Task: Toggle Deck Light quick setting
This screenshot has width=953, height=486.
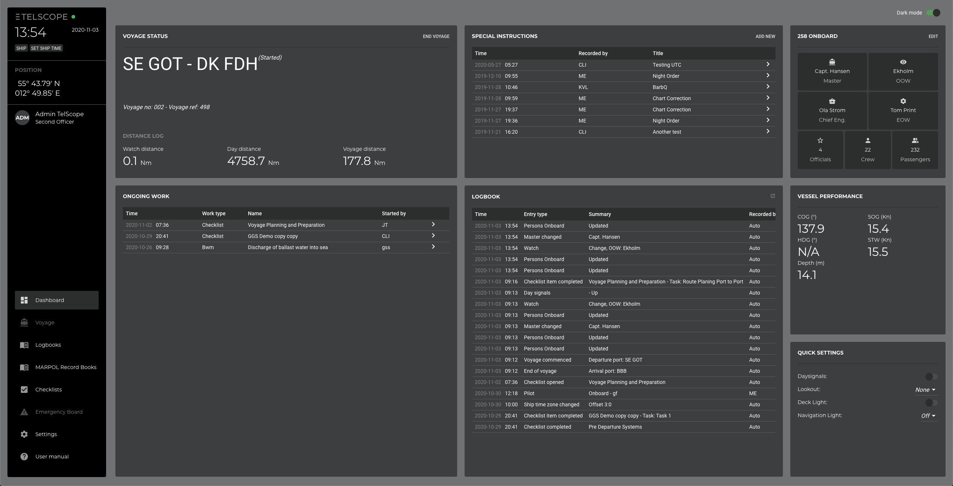Action: pyautogui.click(x=930, y=402)
